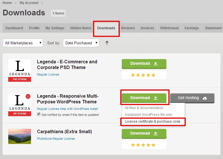Expand Download menu for Carpathians photo
This screenshot has height=159, width=223.
coord(144,133)
